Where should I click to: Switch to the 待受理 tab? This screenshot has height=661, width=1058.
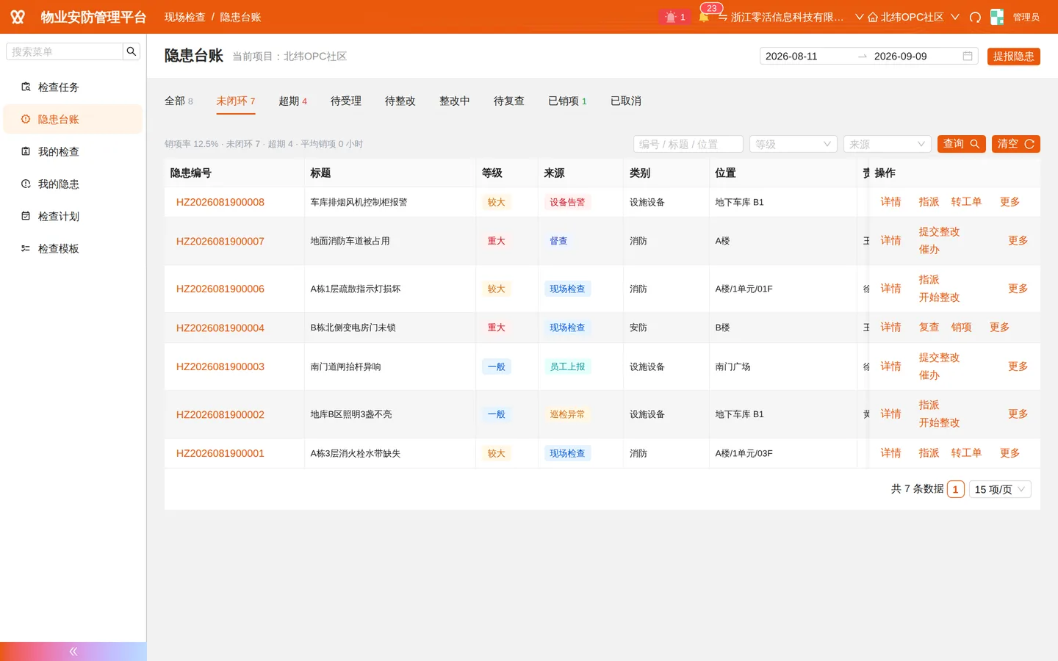(346, 101)
